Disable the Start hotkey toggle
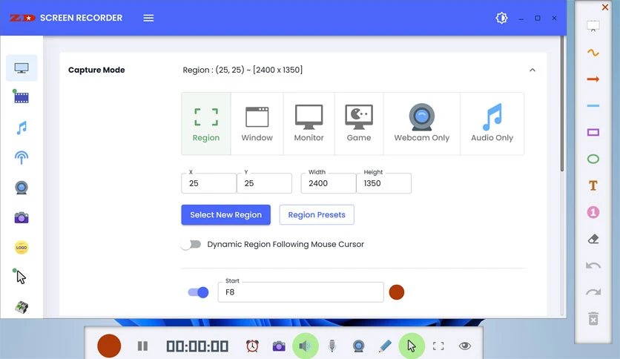 [x=198, y=292]
